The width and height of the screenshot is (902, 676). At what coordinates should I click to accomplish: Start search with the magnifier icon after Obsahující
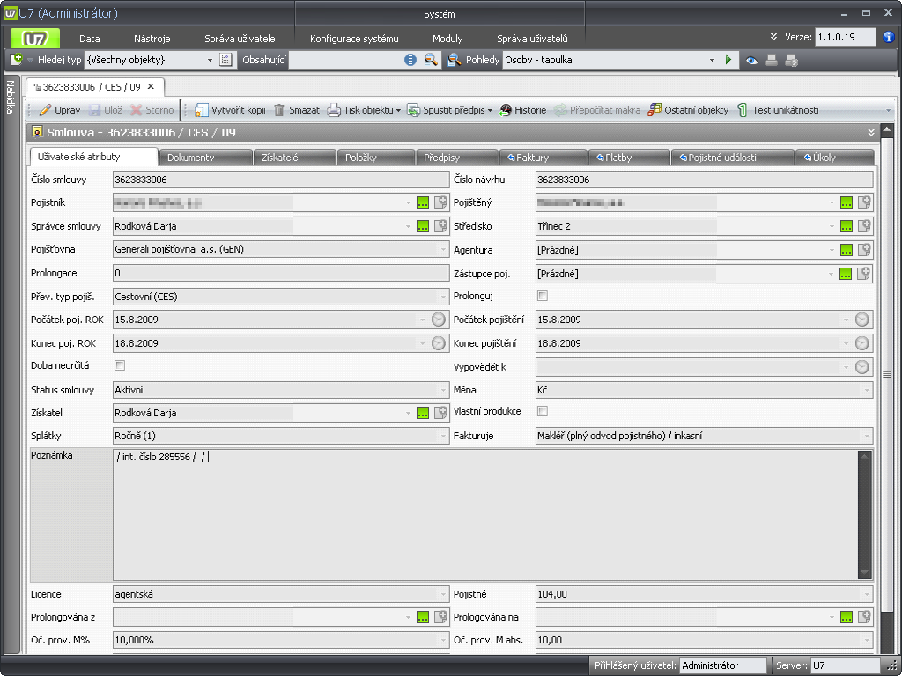click(431, 60)
